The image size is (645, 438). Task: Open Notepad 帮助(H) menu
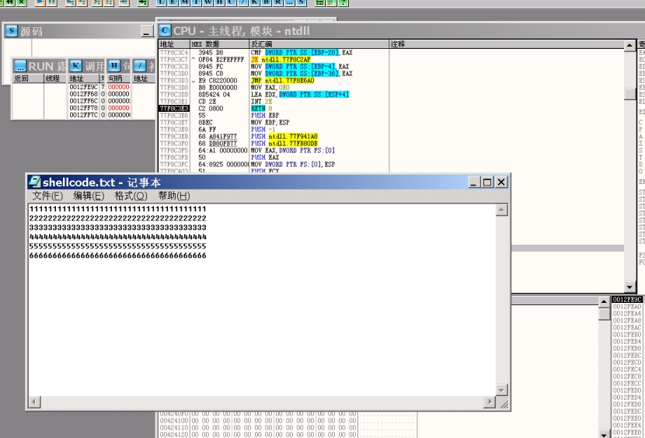[173, 196]
